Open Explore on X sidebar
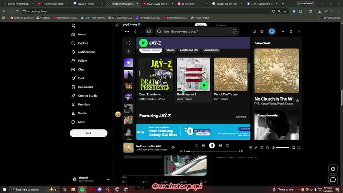Image resolution: width=343 pixels, height=193 pixels. (x=80, y=43)
